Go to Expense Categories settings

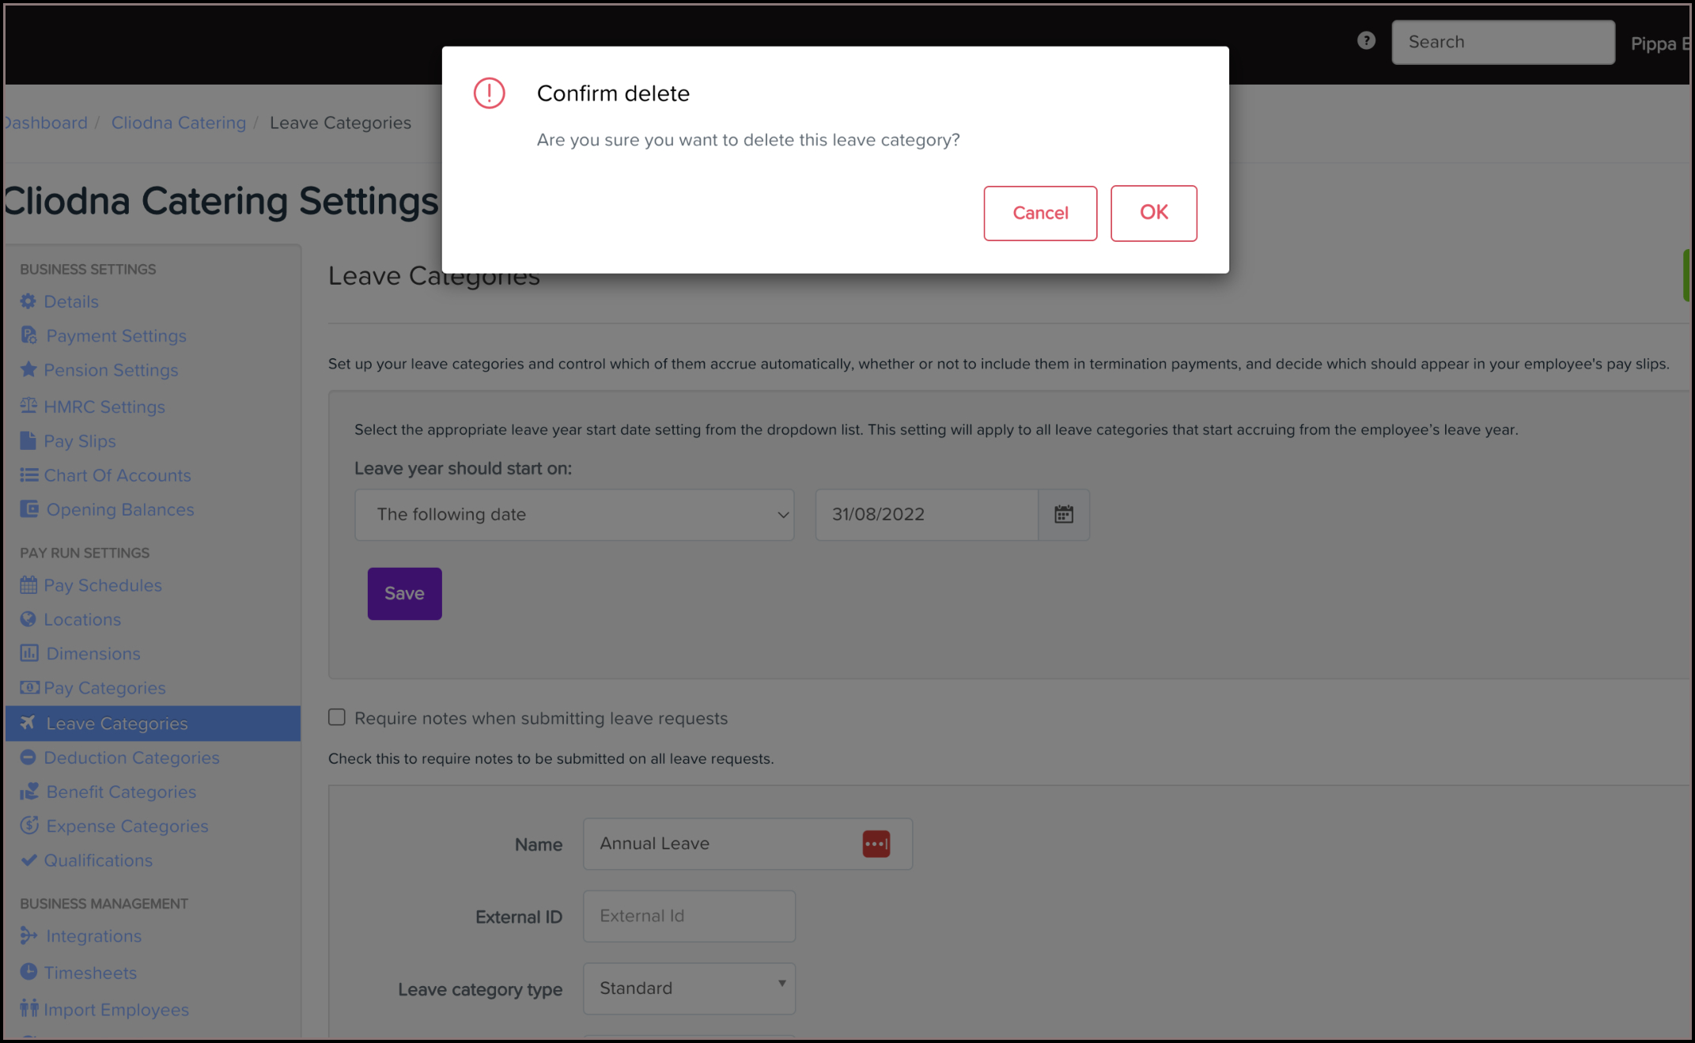coord(127,826)
